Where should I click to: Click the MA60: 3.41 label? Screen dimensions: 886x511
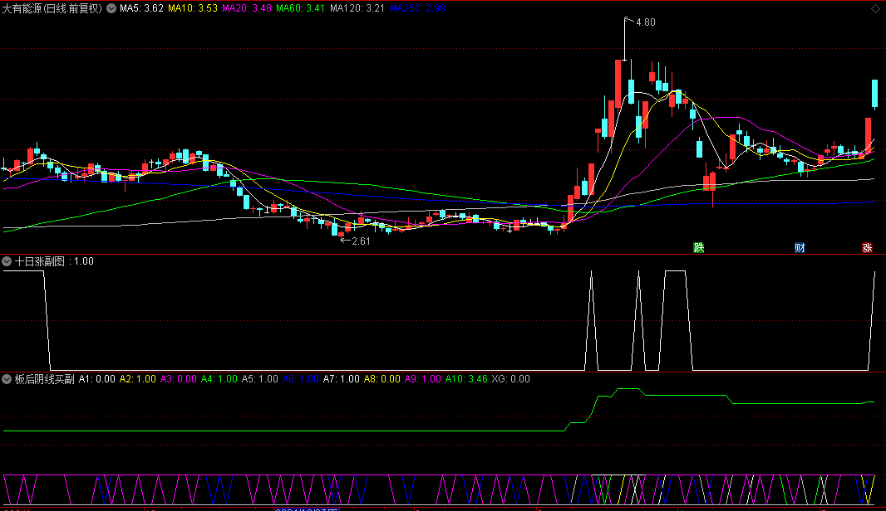click(301, 8)
